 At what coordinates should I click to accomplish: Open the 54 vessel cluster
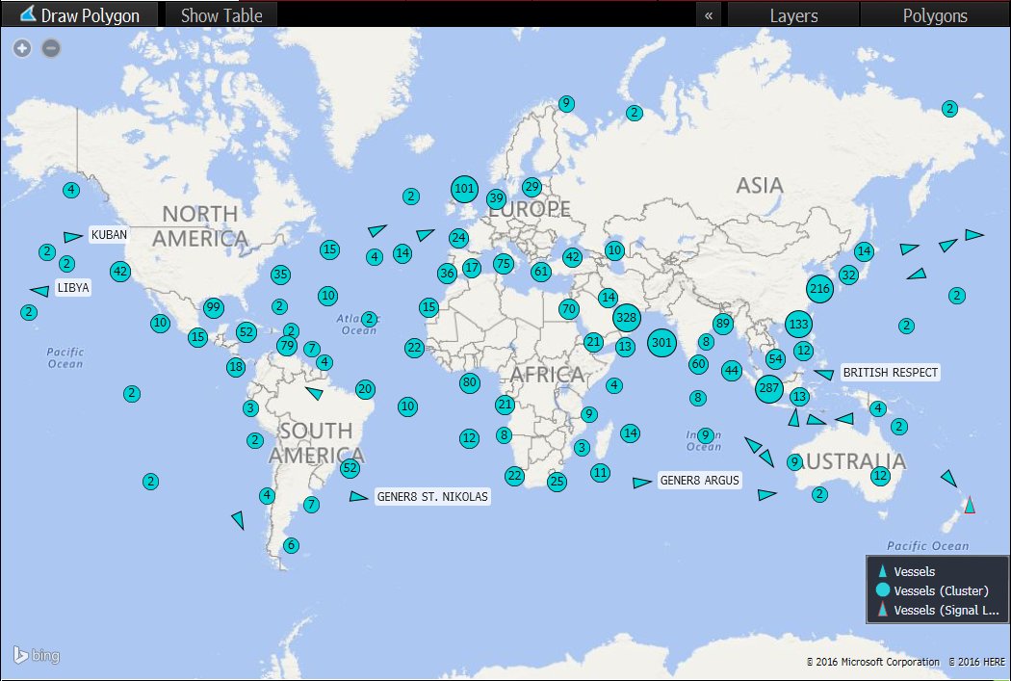pos(776,358)
